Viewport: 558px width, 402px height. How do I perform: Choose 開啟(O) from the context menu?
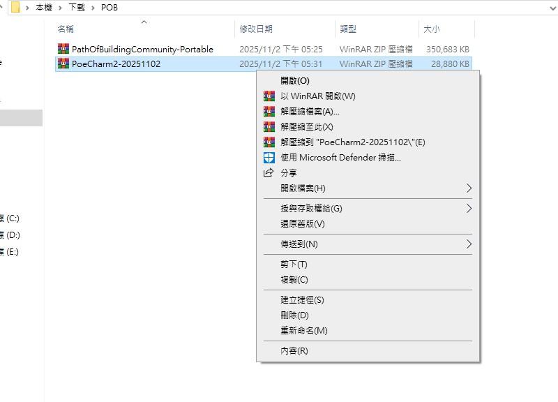point(368,81)
